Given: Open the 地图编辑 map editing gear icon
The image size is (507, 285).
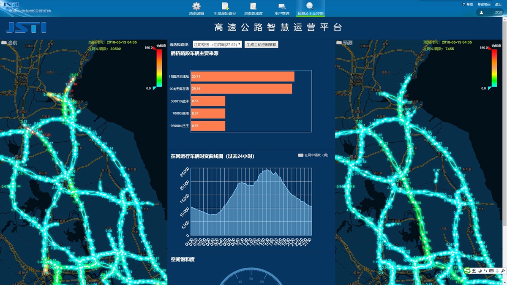Looking at the screenshot, I should [196, 6].
